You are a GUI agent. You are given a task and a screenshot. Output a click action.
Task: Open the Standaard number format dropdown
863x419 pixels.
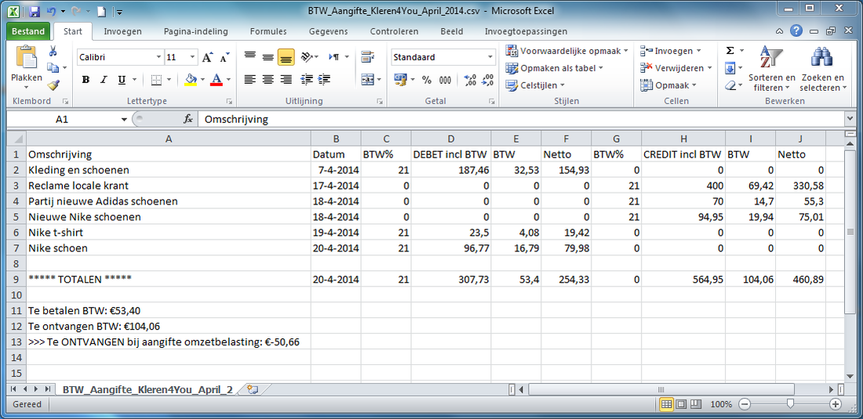point(490,57)
